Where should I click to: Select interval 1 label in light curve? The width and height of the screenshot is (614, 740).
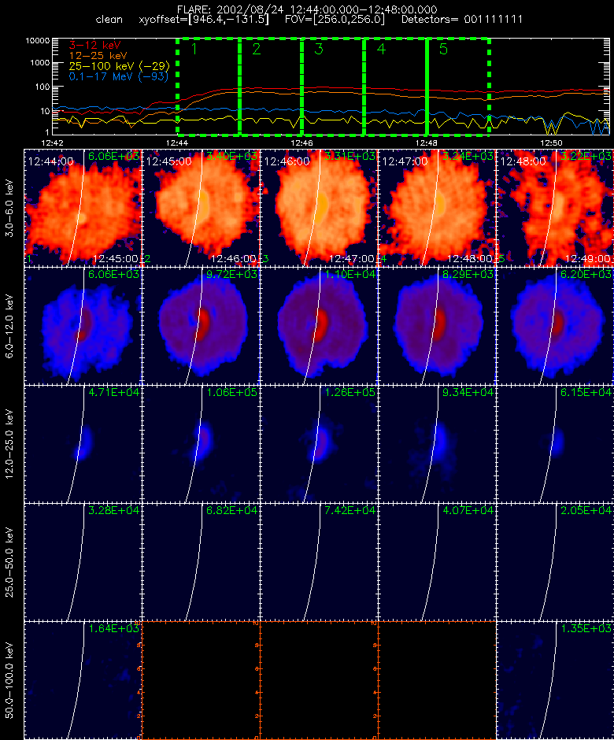194,49
